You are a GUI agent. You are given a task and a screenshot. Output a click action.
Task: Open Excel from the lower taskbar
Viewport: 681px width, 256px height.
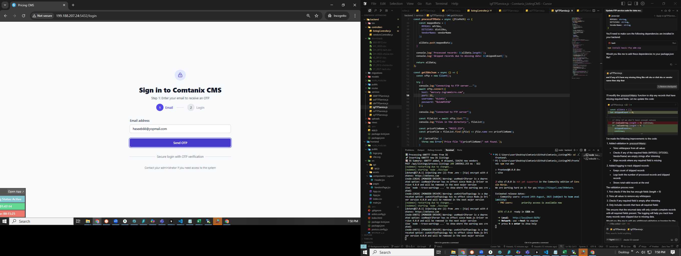click(564, 252)
